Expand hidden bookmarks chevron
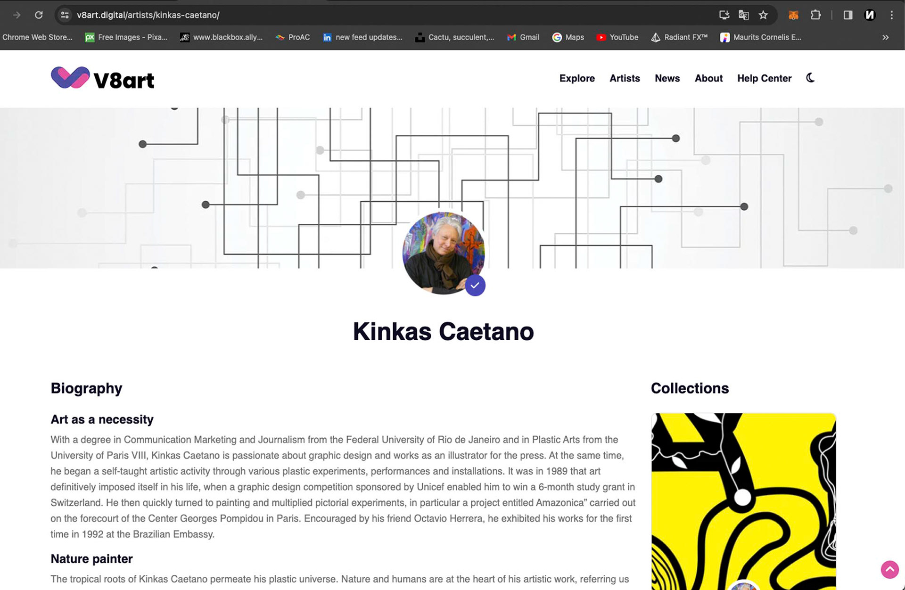The image size is (905, 590). (885, 37)
